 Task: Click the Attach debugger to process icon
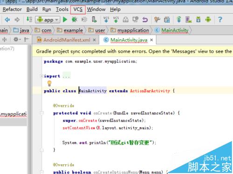coord(94,20)
